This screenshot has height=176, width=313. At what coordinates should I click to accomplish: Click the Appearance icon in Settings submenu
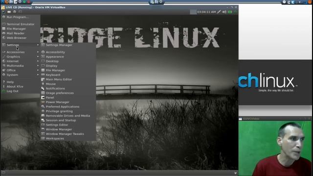point(43,57)
